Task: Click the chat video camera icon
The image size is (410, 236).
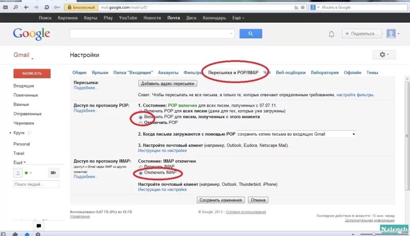Action: [x=53, y=173]
